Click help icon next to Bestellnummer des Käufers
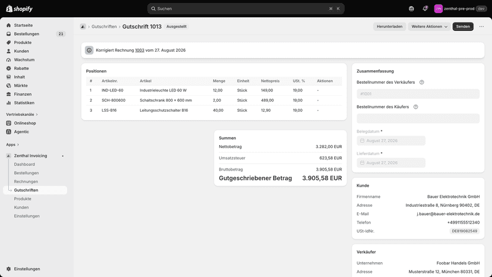492x277 pixels. tap(416, 107)
